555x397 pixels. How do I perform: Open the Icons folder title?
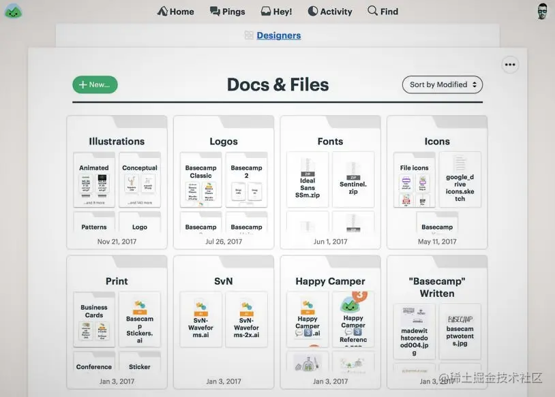(437, 142)
